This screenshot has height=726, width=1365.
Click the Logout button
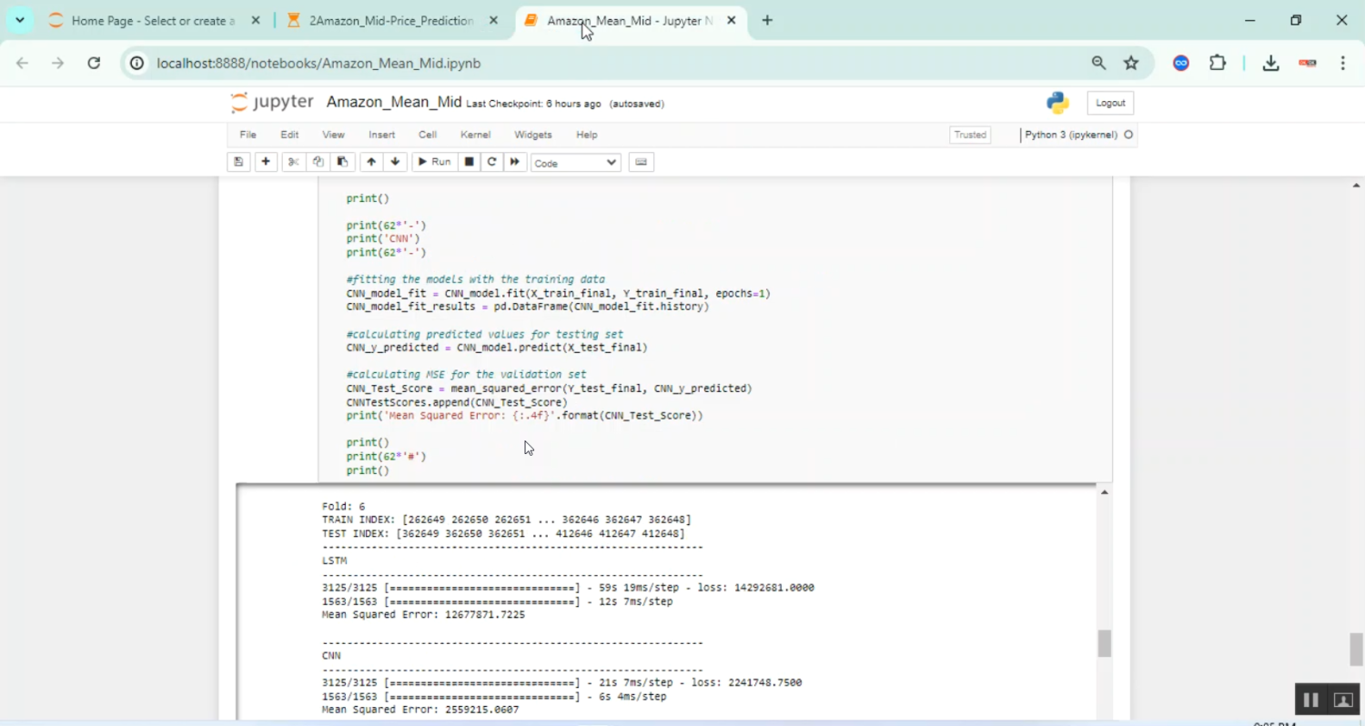click(x=1110, y=103)
